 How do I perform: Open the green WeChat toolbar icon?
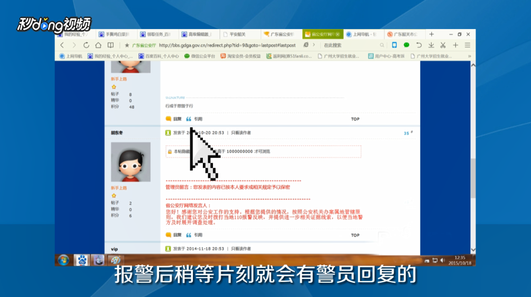coord(406,45)
